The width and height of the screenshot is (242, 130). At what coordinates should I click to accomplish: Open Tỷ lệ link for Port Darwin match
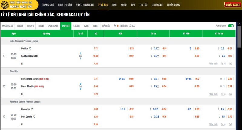coord(223,125)
